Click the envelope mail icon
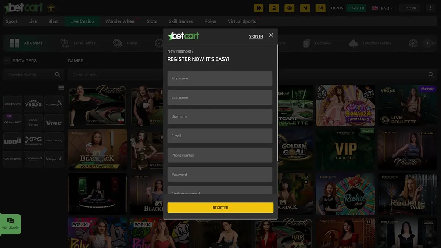This screenshot has height=248, width=441. coord(290,8)
